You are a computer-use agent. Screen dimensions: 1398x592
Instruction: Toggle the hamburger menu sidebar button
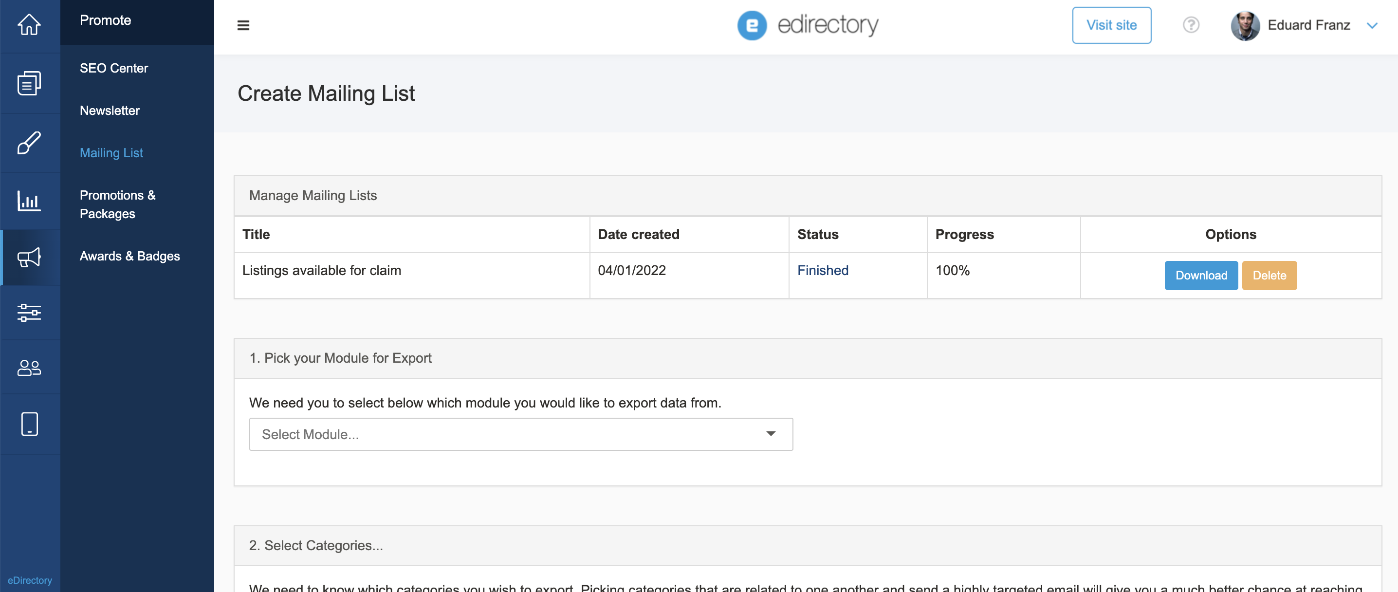[x=243, y=25]
